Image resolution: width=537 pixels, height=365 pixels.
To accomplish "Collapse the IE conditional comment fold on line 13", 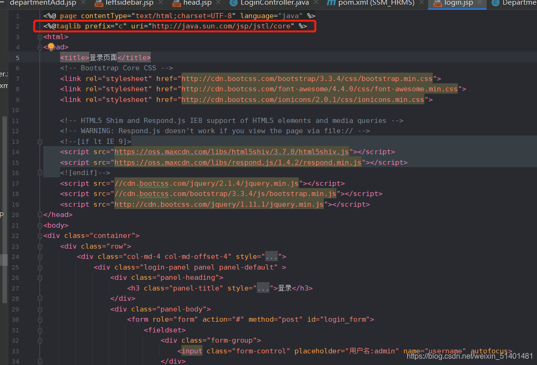I will 40,142.
